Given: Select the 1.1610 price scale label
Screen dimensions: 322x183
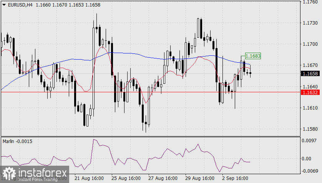Looking at the screenshot, I should [310, 108].
